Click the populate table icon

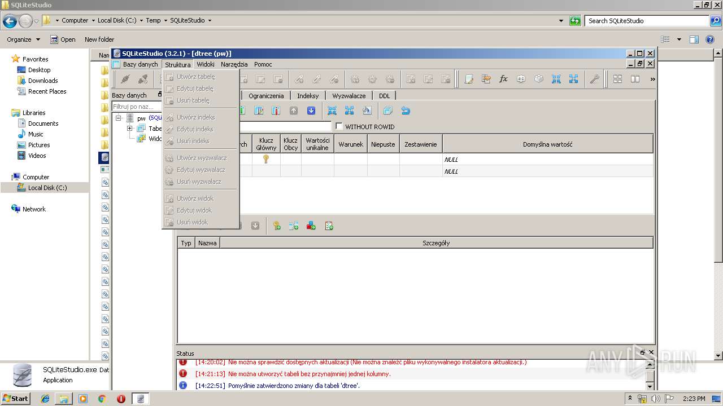(367, 111)
